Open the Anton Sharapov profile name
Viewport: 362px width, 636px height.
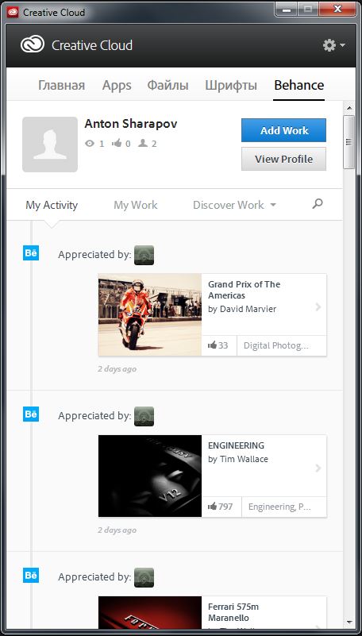tap(131, 124)
